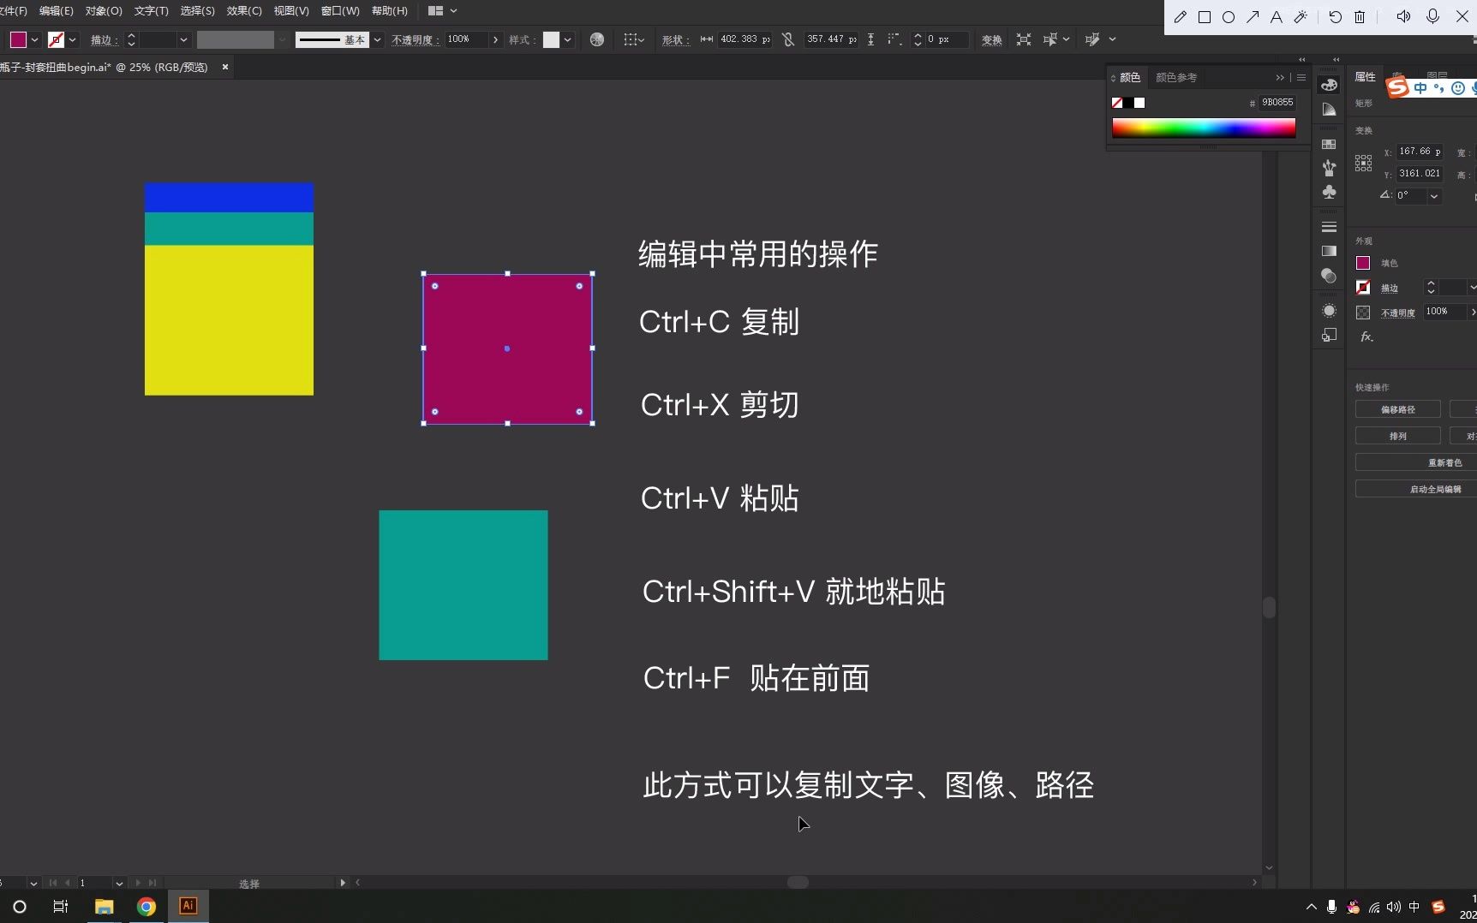Open the stroke variable width profile dropdown
This screenshot has width=1477, height=923.
coord(283,39)
